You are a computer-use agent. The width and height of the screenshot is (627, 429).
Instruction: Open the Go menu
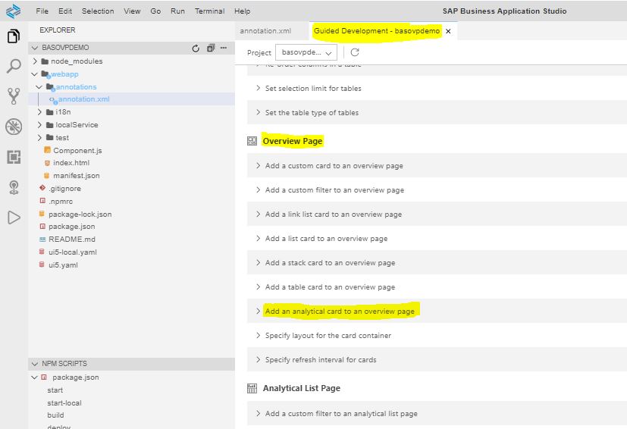click(155, 11)
